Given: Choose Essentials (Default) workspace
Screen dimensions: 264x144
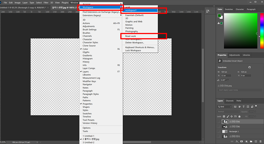Looking at the screenshot, I should (x=140, y=15).
